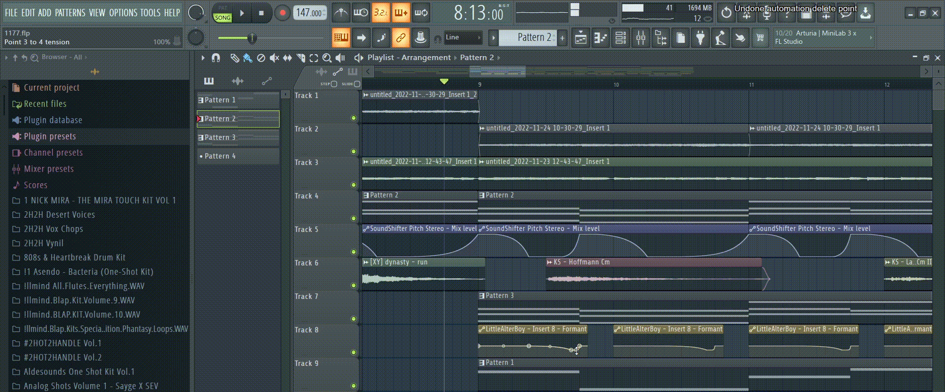Open the Line snap dropdown

coord(463,37)
